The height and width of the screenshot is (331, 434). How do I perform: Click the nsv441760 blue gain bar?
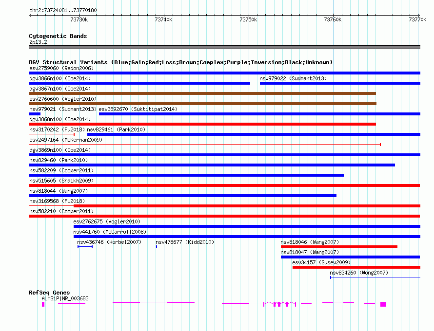[247, 237]
